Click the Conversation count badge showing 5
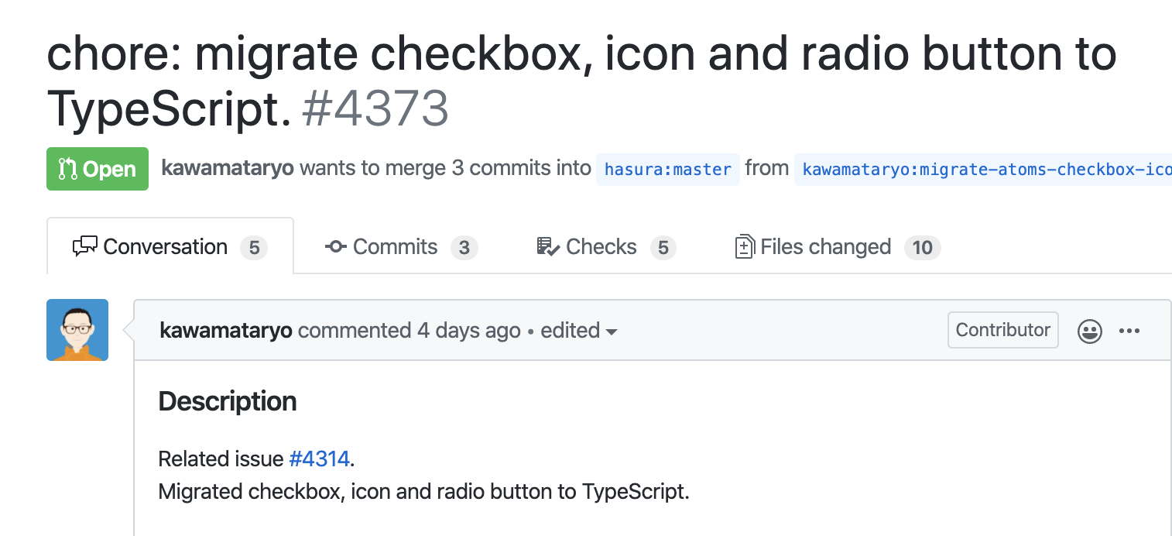 [254, 248]
